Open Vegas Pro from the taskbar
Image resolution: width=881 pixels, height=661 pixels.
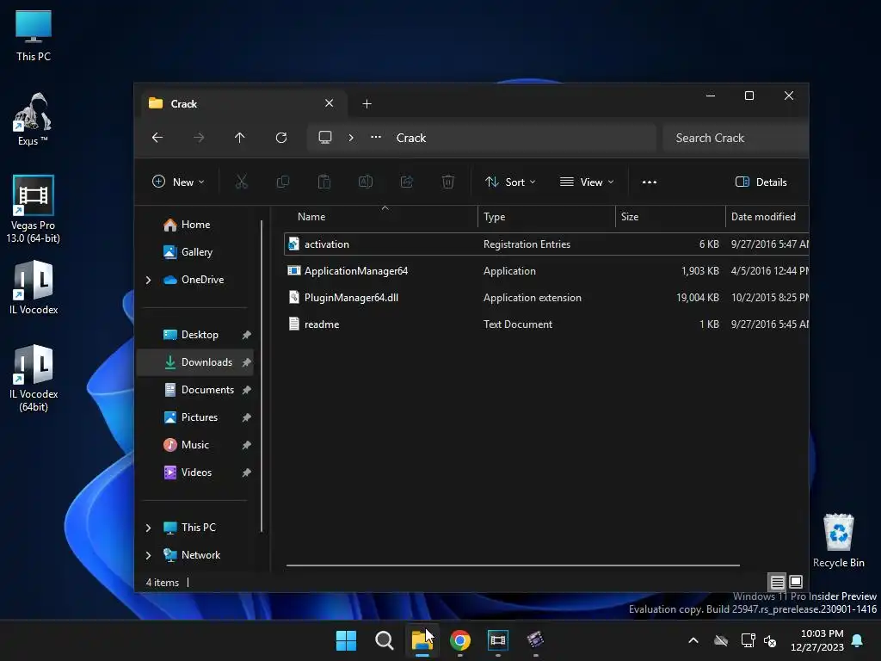pos(498,640)
